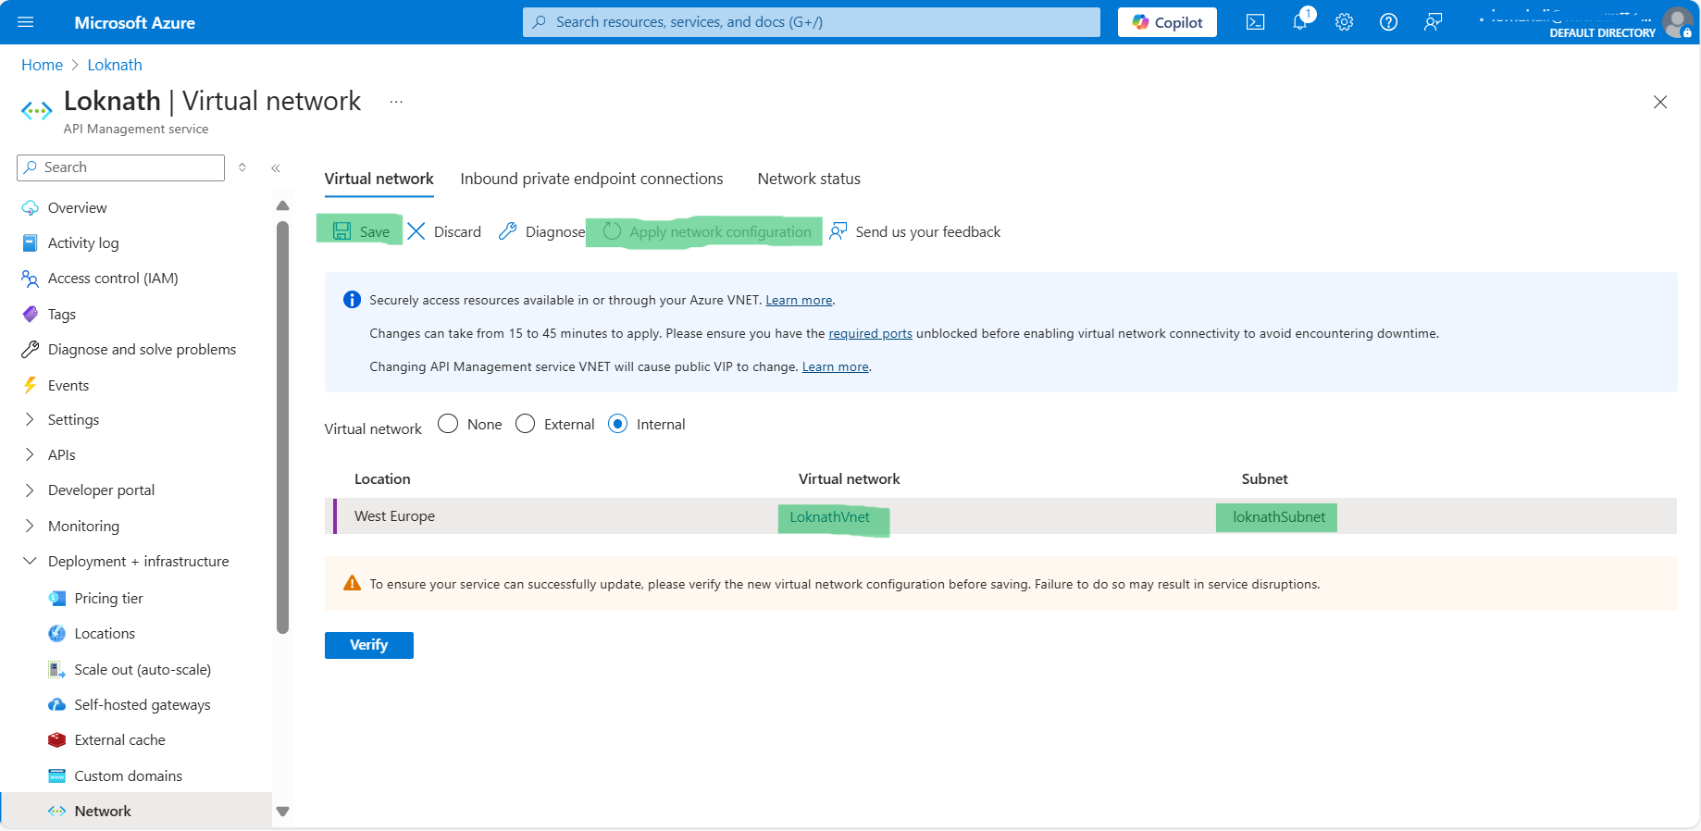
Task: Open the Azure portal hamburger menu
Action: coord(25,22)
